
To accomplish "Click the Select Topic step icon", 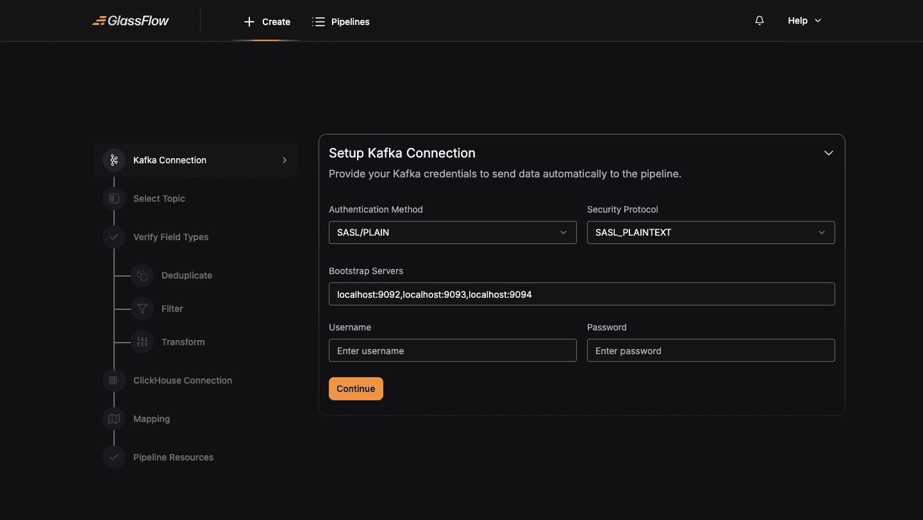I will (x=114, y=199).
